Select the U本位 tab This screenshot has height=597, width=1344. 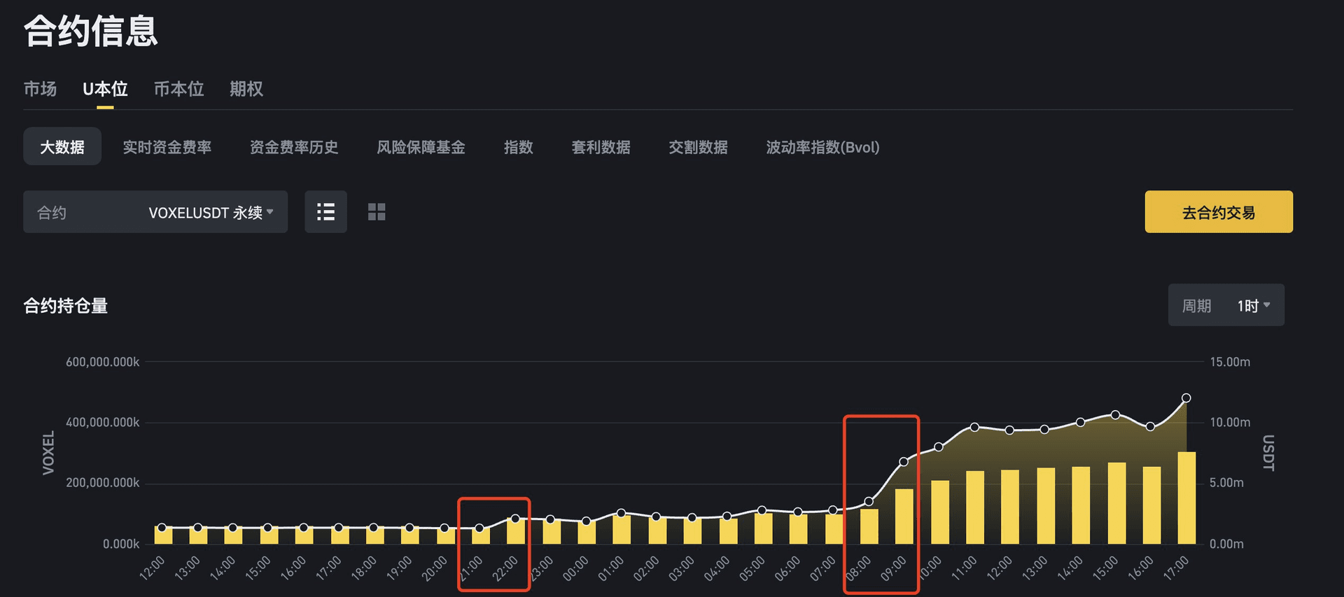coord(105,89)
